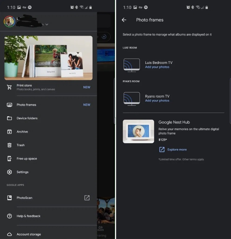Tap the $129* price text
Viewport: 231px width, 239px height.
(163, 140)
